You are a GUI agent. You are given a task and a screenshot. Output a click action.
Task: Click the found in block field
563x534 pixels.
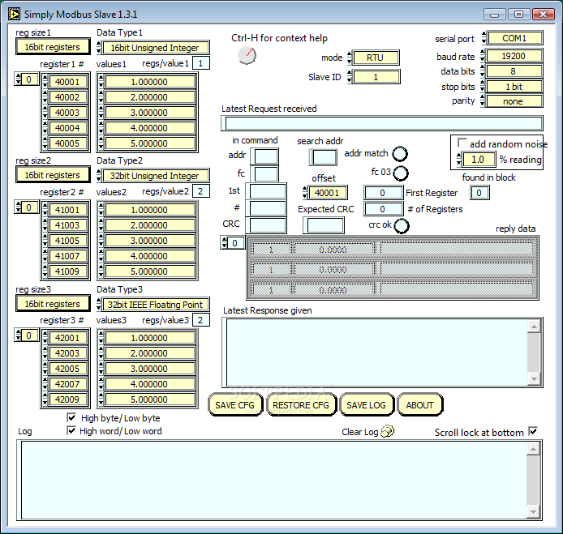pos(479,193)
